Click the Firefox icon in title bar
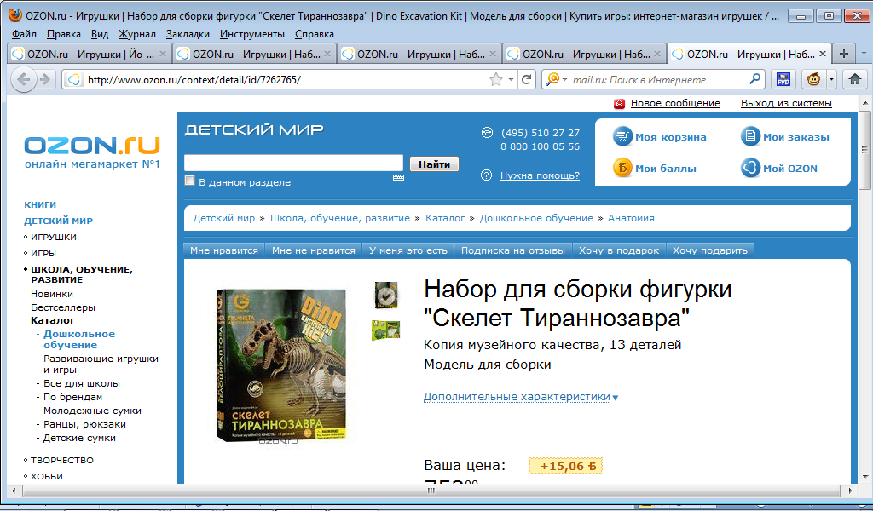Image resolution: width=873 pixels, height=511 pixels. [x=15, y=15]
